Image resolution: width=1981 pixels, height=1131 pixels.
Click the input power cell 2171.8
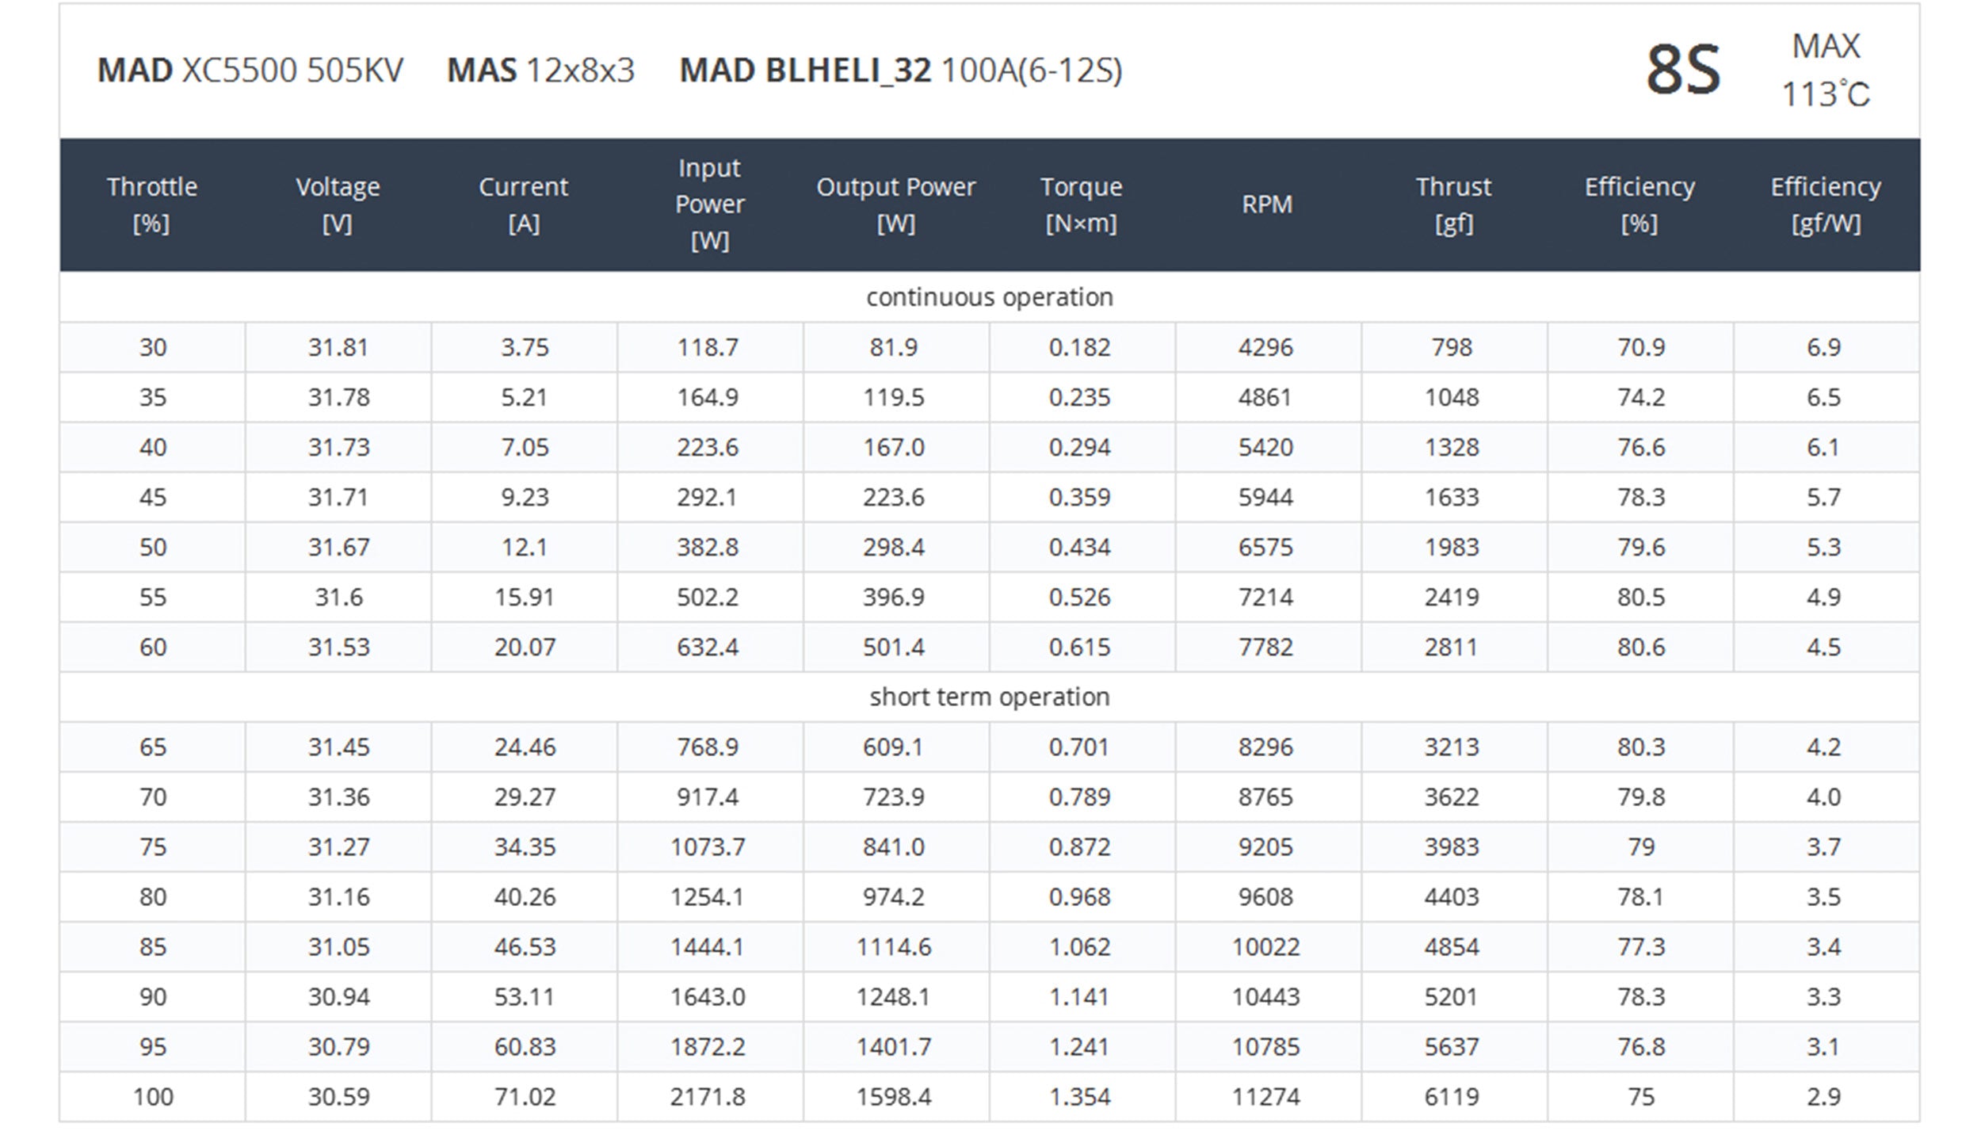coord(708,1097)
